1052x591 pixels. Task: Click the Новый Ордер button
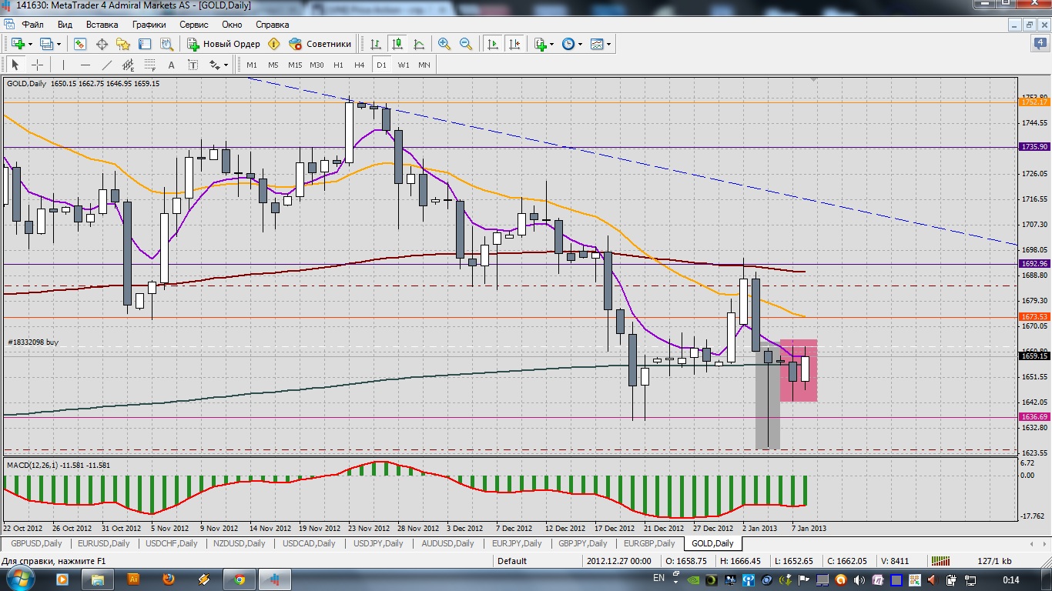(x=223, y=44)
